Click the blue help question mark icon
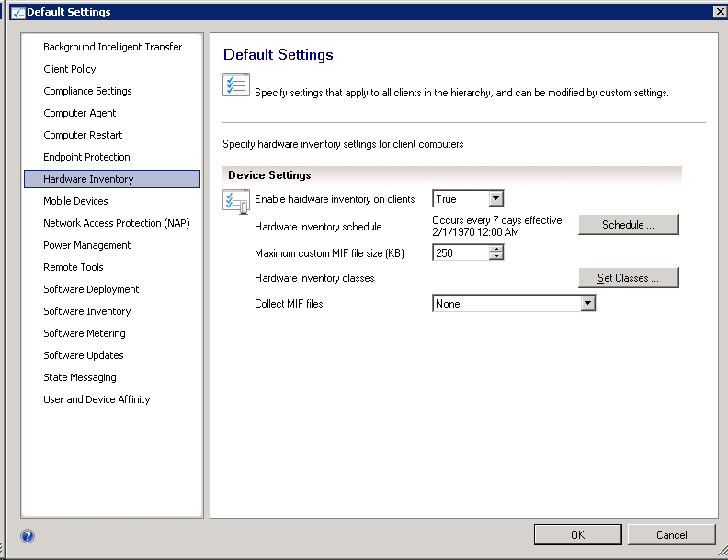This screenshot has width=728, height=560. (28, 536)
